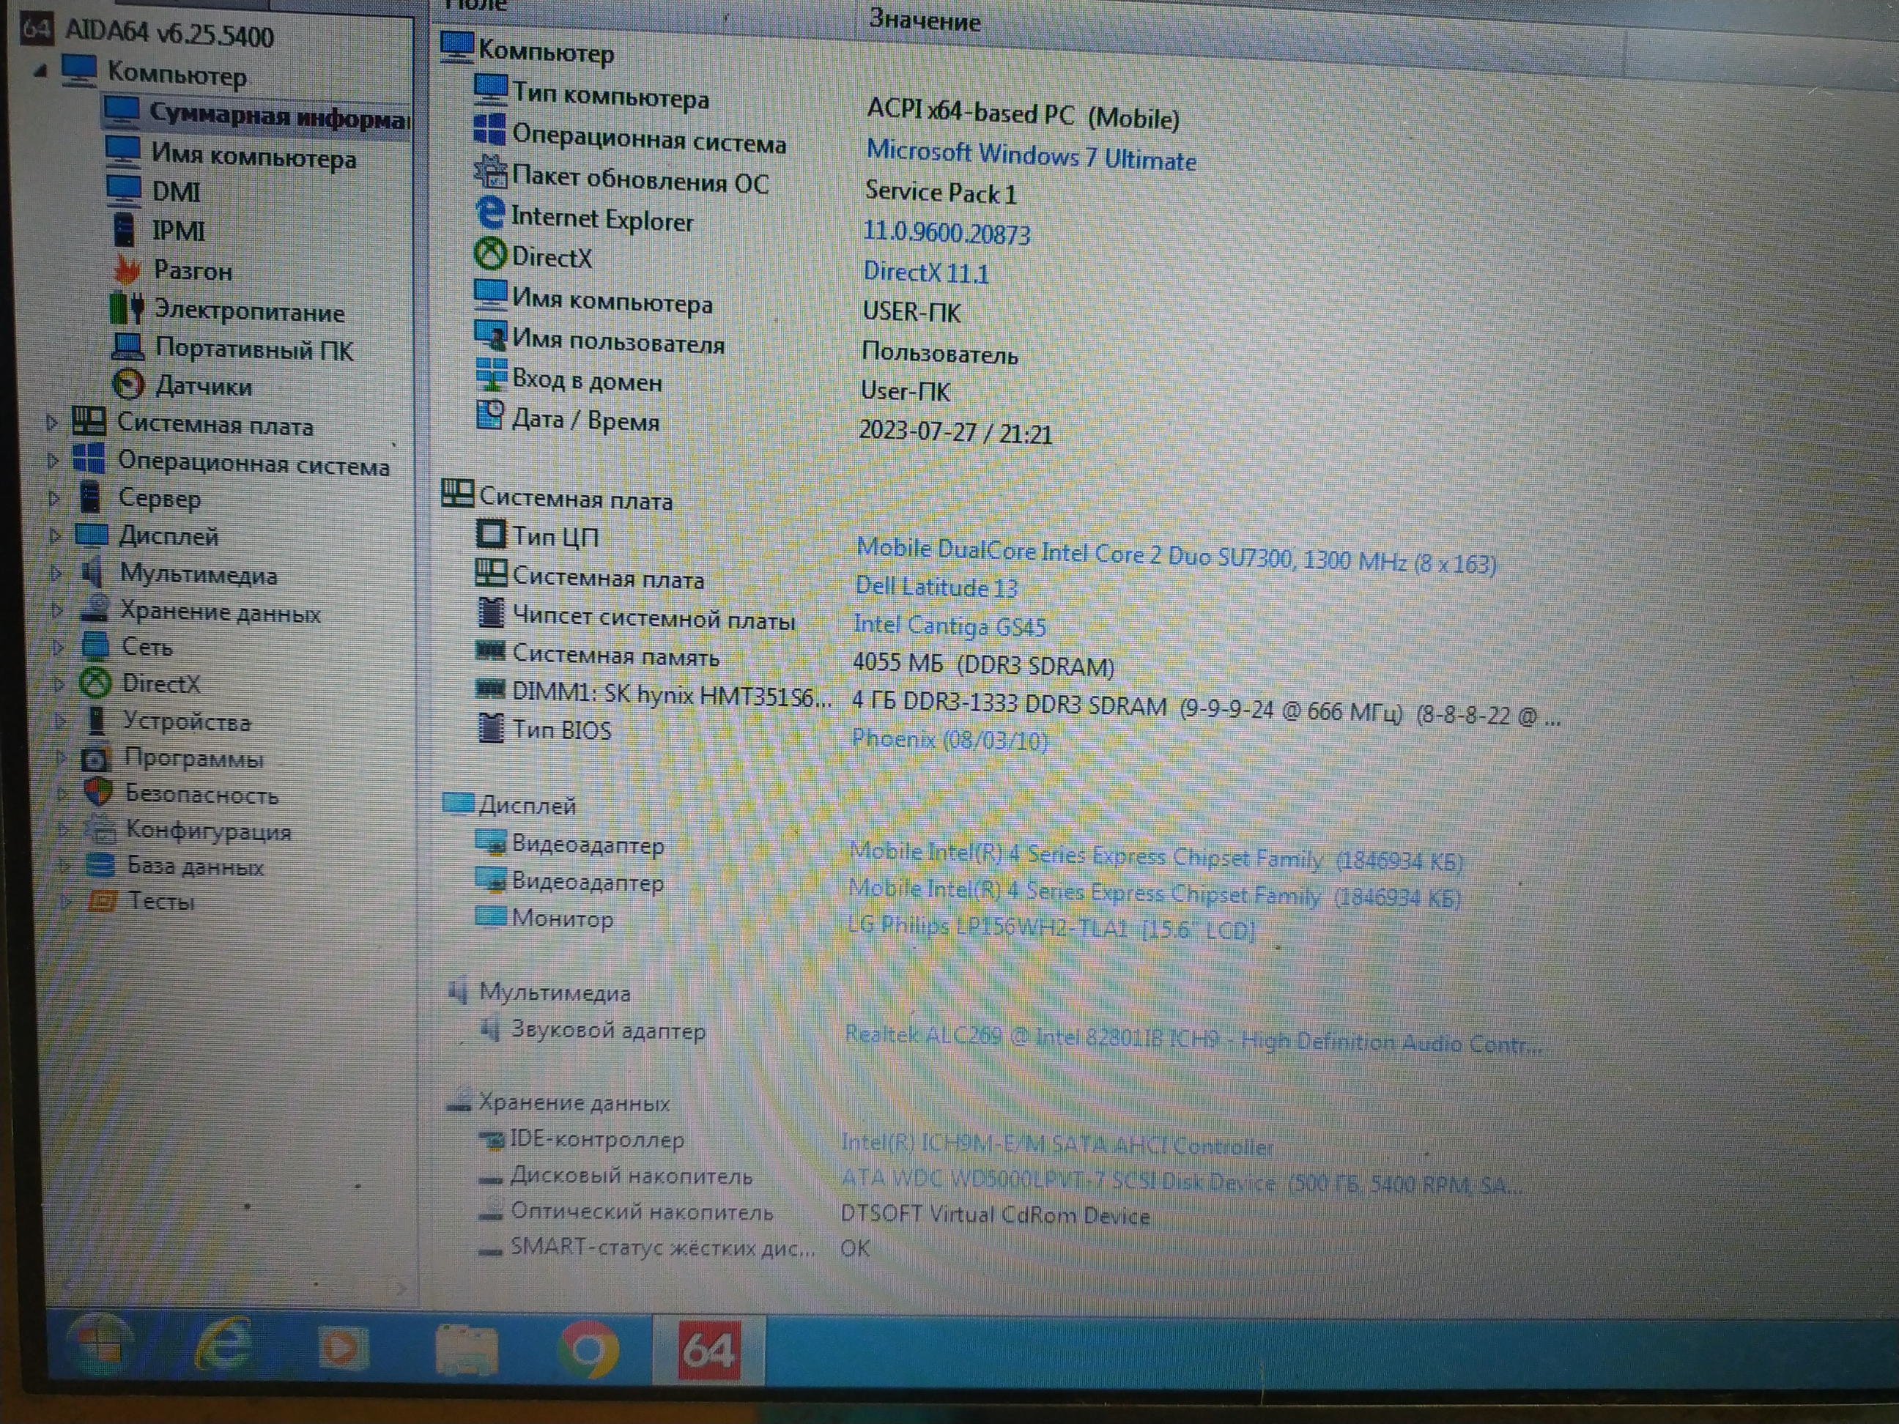Viewport: 1899px width, 1424px height.
Task: Open Портативный ПК laptop icon
Action: (128, 348)
